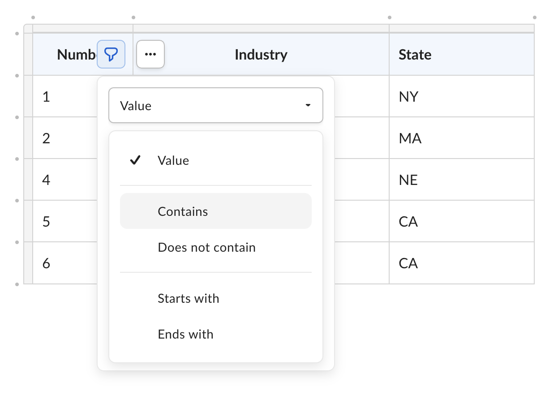Re-select the checked Value option
The width and height of the screenshot is (558, 395).
[173, 160]
